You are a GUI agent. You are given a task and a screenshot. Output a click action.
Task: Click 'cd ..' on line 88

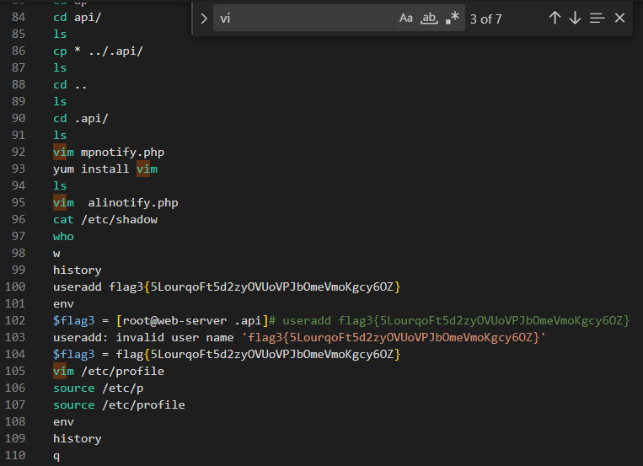[70, 84]
